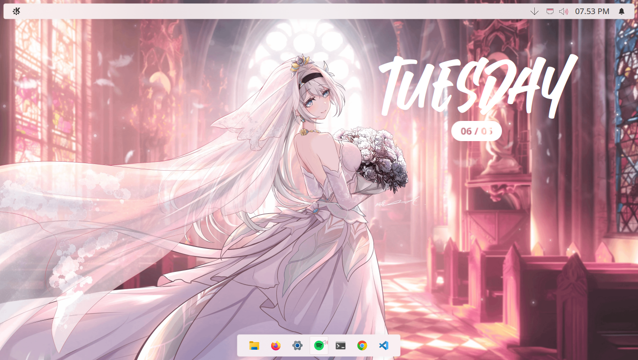Open the notifications bell

click(622, 11)
